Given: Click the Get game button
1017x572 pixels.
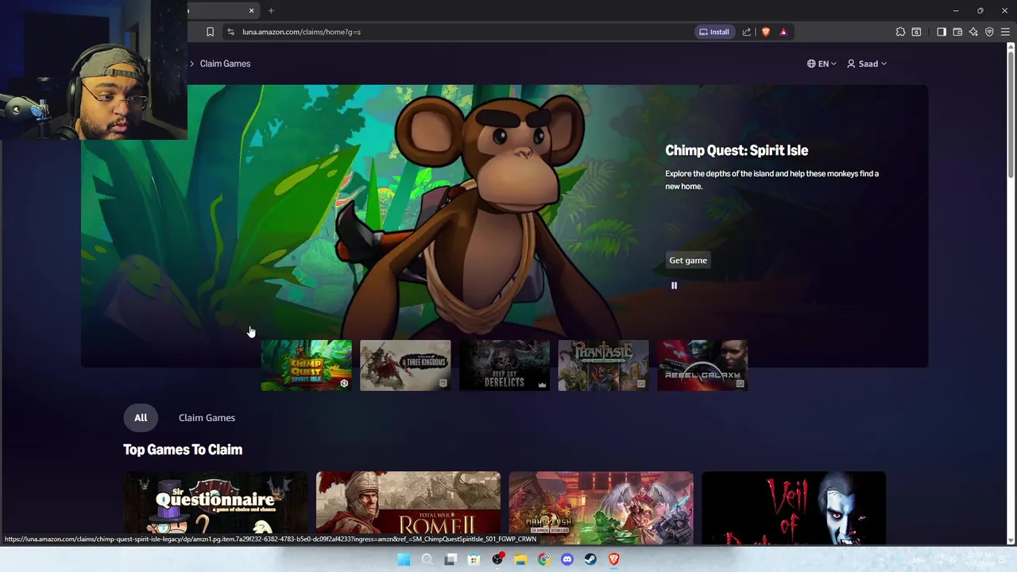Looking at the screenshot, I should (x=688, y=261).
